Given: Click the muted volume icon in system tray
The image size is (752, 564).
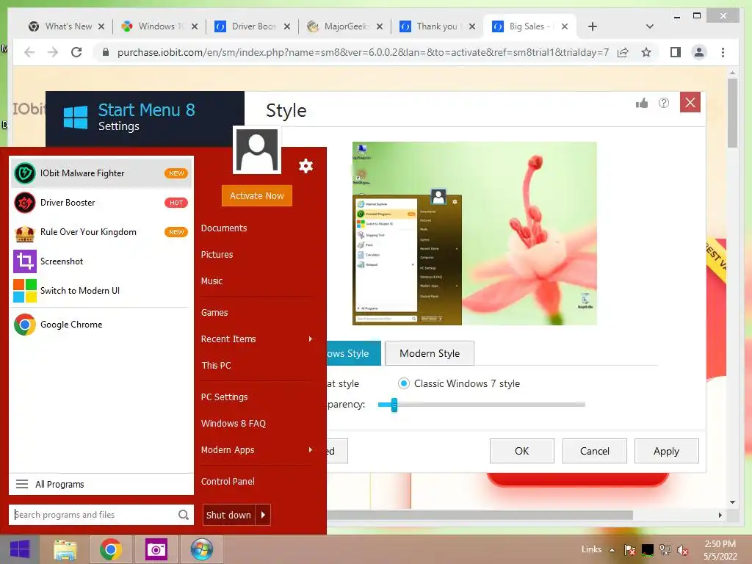Looking at the screenshot, I should (683, 549).
